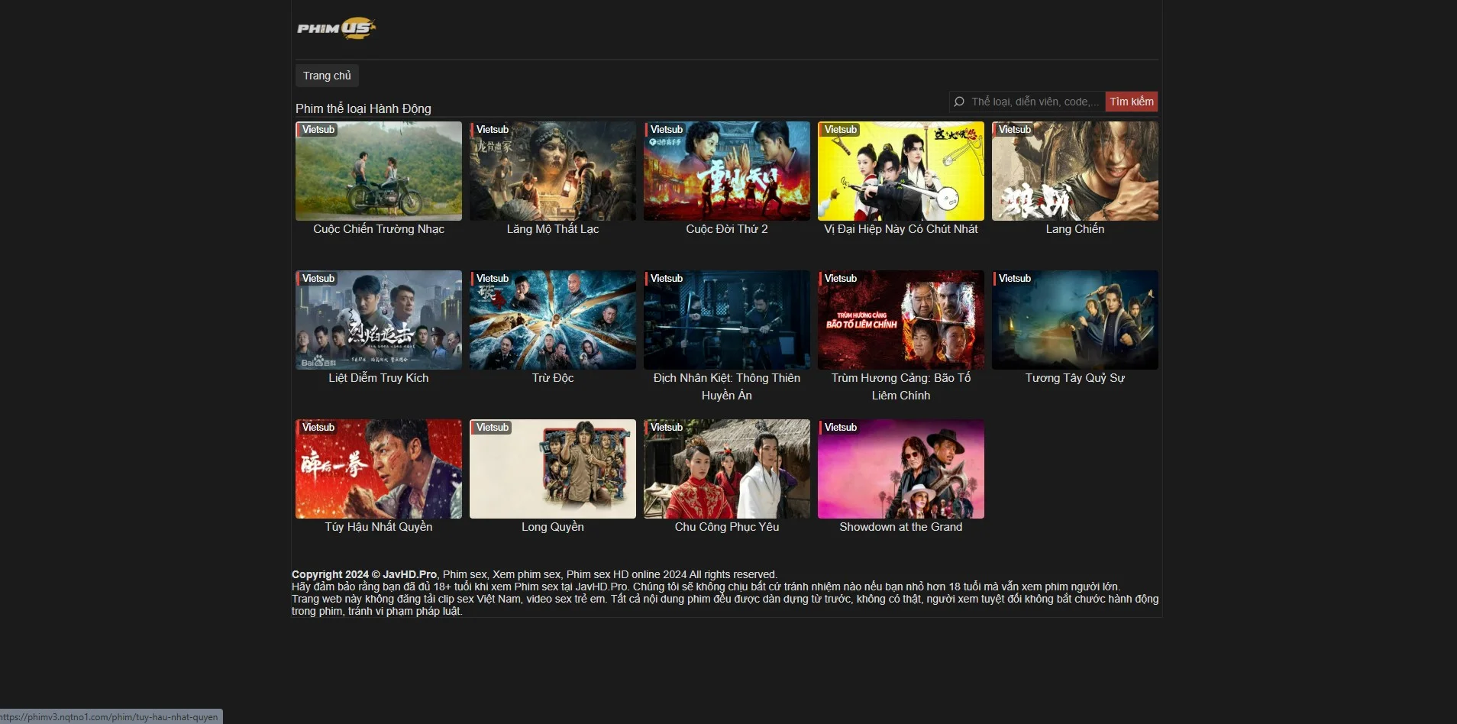Open the Liệt Diễm Truy Kích poster thumbnail
Screen dimensions: 1457x724
(x=378, y=320)
